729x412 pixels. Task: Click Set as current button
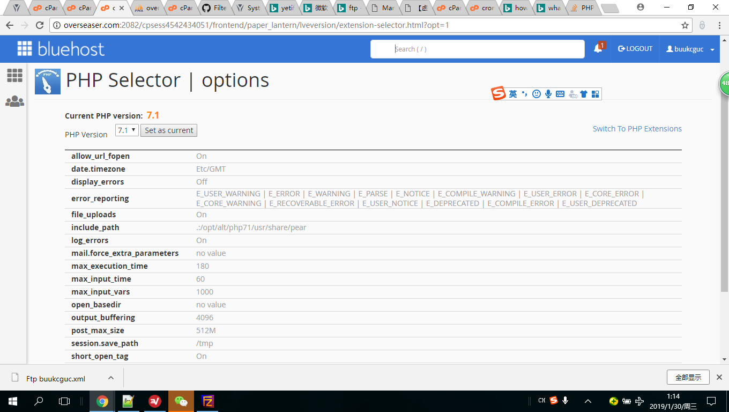point(169,130)
